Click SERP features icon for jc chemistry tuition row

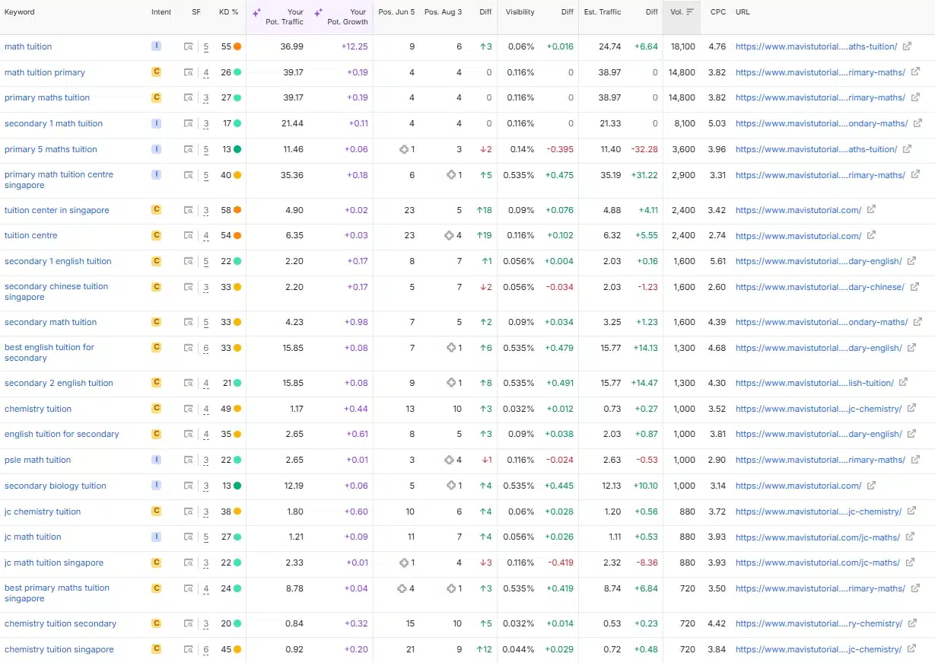click(x=189, y=512)
